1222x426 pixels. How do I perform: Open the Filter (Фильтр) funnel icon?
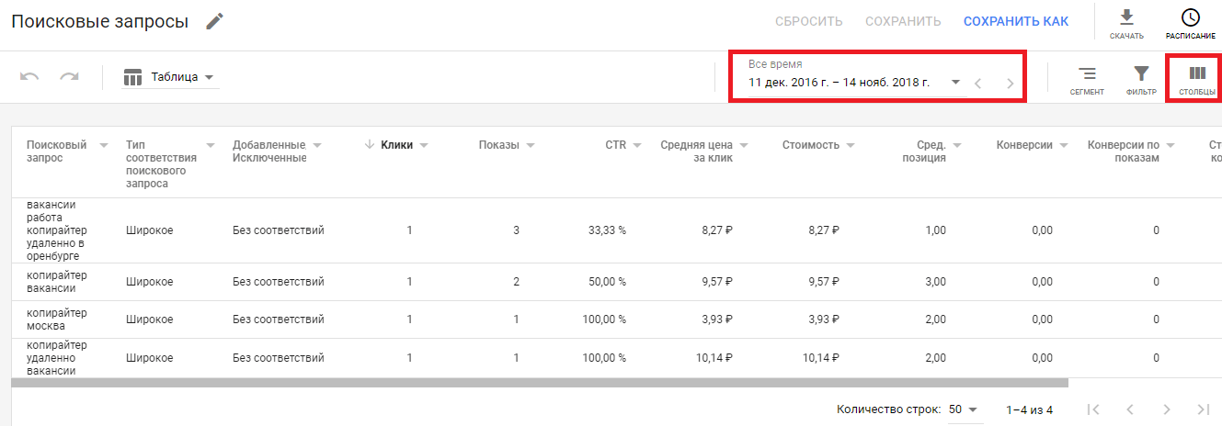pyautogui.click(x=1140, y=73)
